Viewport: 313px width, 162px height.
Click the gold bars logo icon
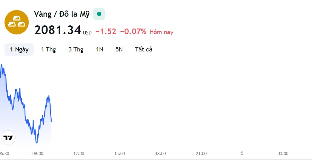(x=17, y=22)
